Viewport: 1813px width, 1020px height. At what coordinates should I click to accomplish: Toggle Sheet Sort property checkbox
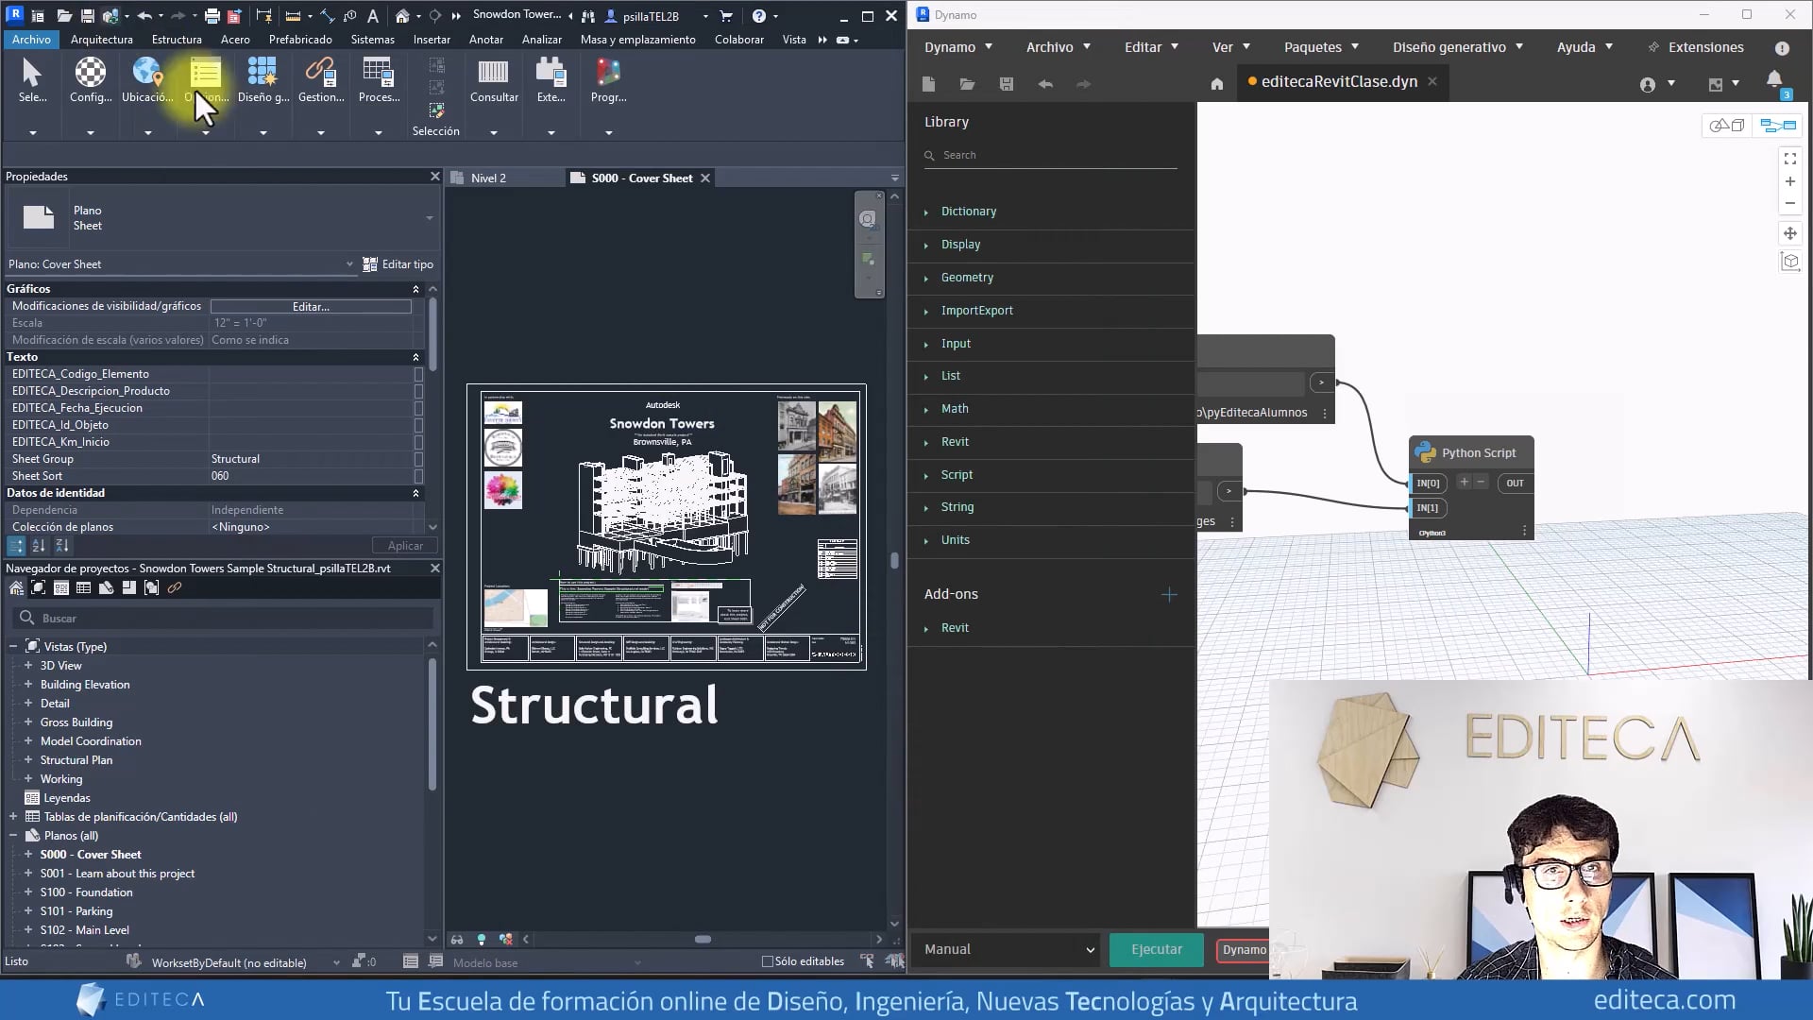[418, 476]
